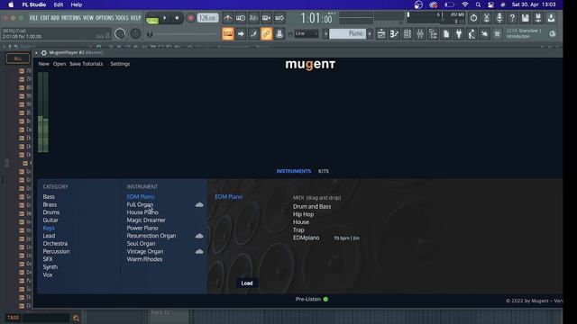Click arrow right of Piano pattern name

point(370,34)
